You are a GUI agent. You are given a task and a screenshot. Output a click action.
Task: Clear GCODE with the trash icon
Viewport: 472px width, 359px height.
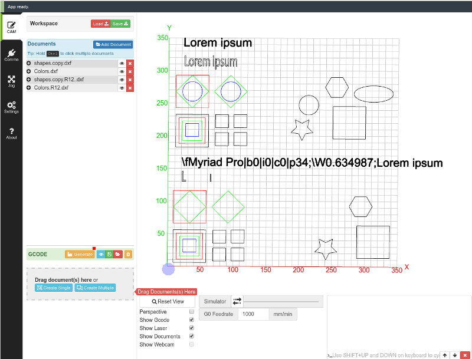point(129,254)
